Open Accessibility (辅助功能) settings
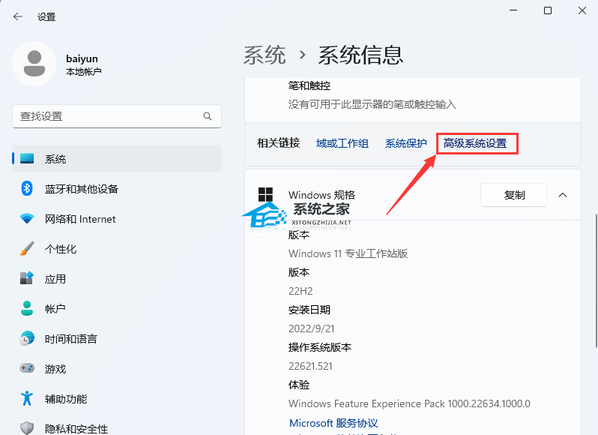The width and height of the screenshot is (598, 435). [x=66, y=399]
